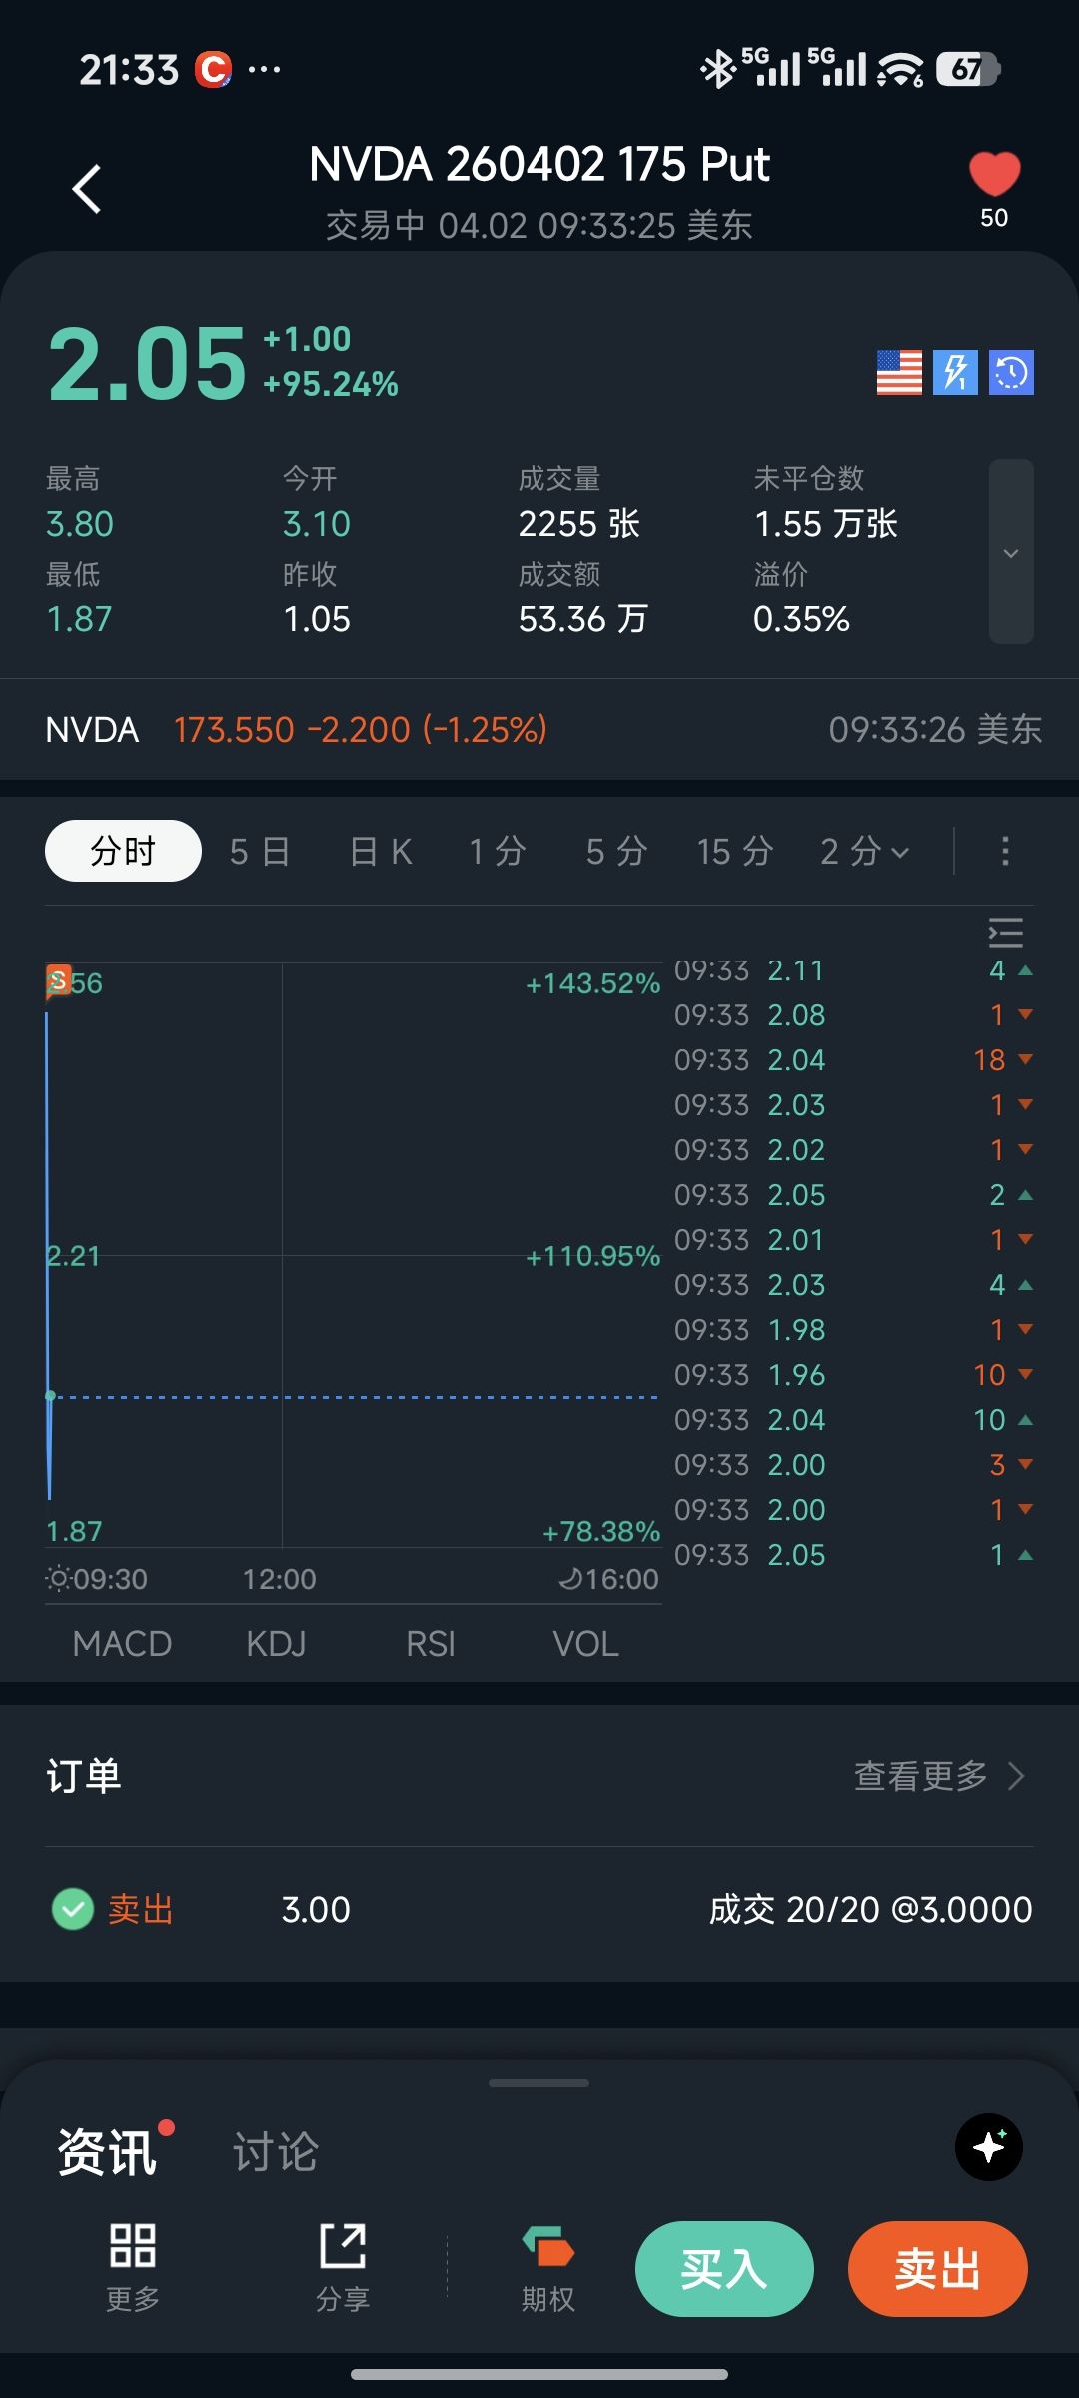Switch to the 日 K chart tab
The height and width of the screenshot is (2398, 1079).
pyautogui.click(x=381, y=852)
